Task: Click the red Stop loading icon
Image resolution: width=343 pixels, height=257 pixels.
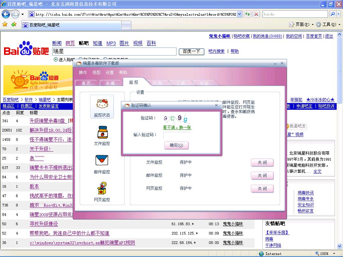Action: point(256,14)
